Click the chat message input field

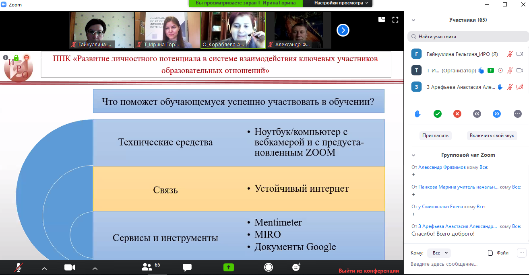467,264
